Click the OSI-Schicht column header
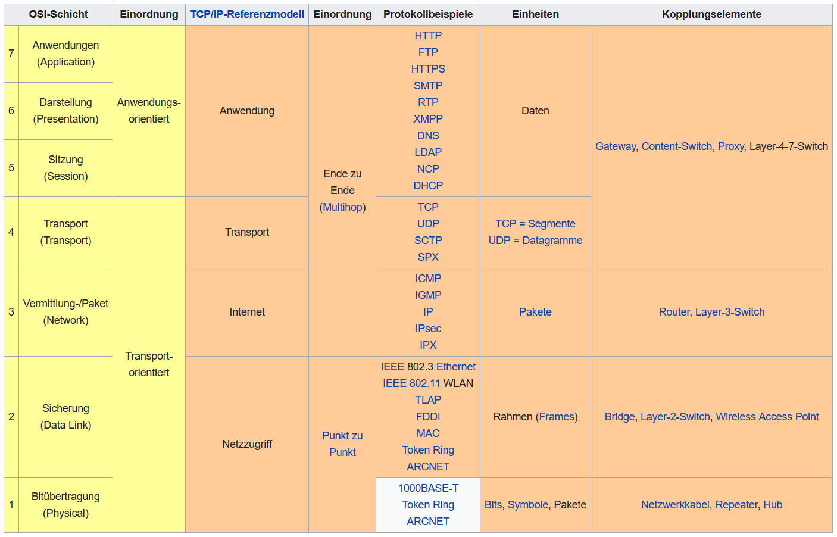 pos(58,14)
